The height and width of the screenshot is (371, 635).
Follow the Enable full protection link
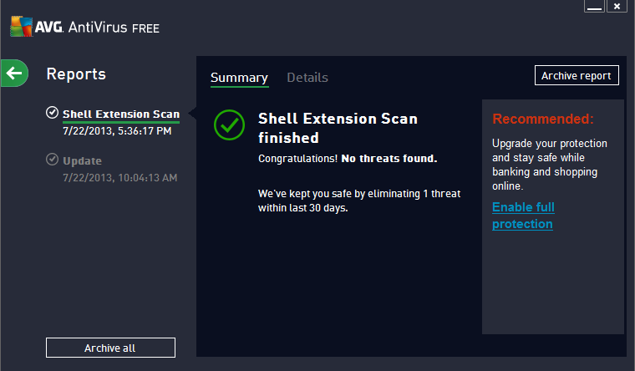pos(523,216)
